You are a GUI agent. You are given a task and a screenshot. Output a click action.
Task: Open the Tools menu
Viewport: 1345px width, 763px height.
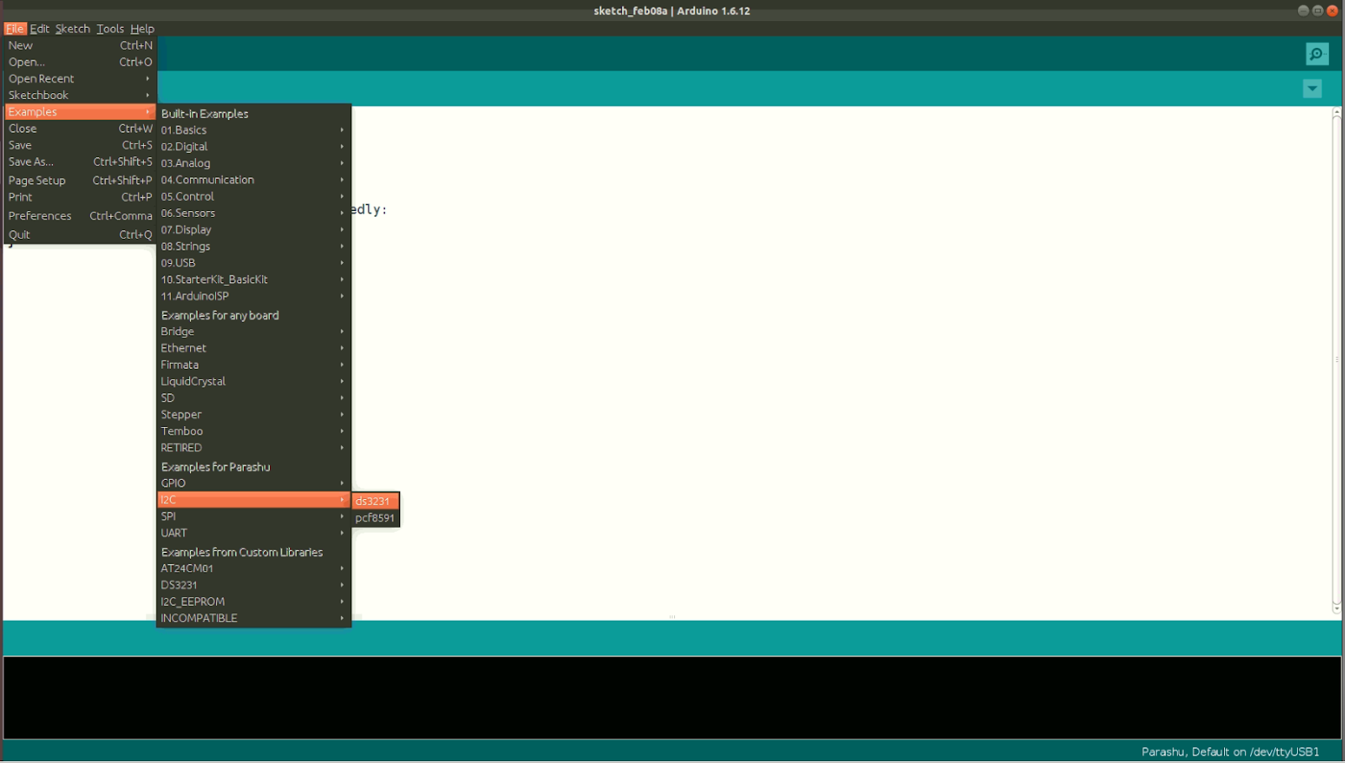click(x=110, y=29)
